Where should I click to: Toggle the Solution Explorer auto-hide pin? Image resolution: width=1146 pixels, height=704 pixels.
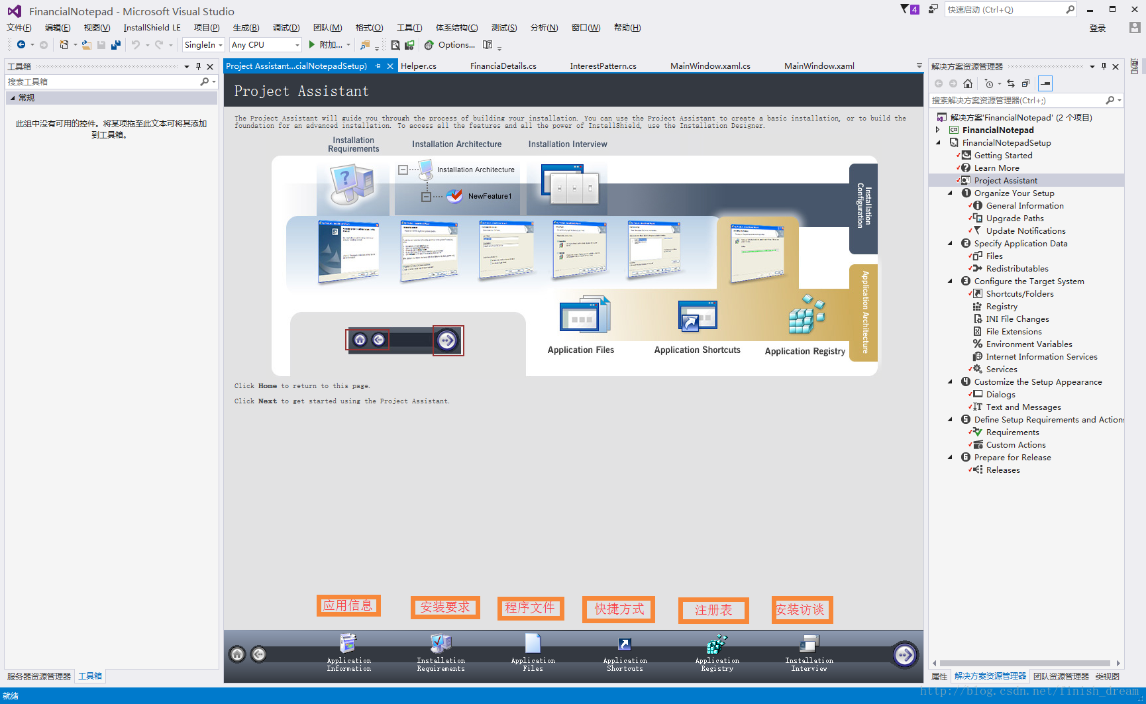pyautogui.click(x=1104, y=66)
